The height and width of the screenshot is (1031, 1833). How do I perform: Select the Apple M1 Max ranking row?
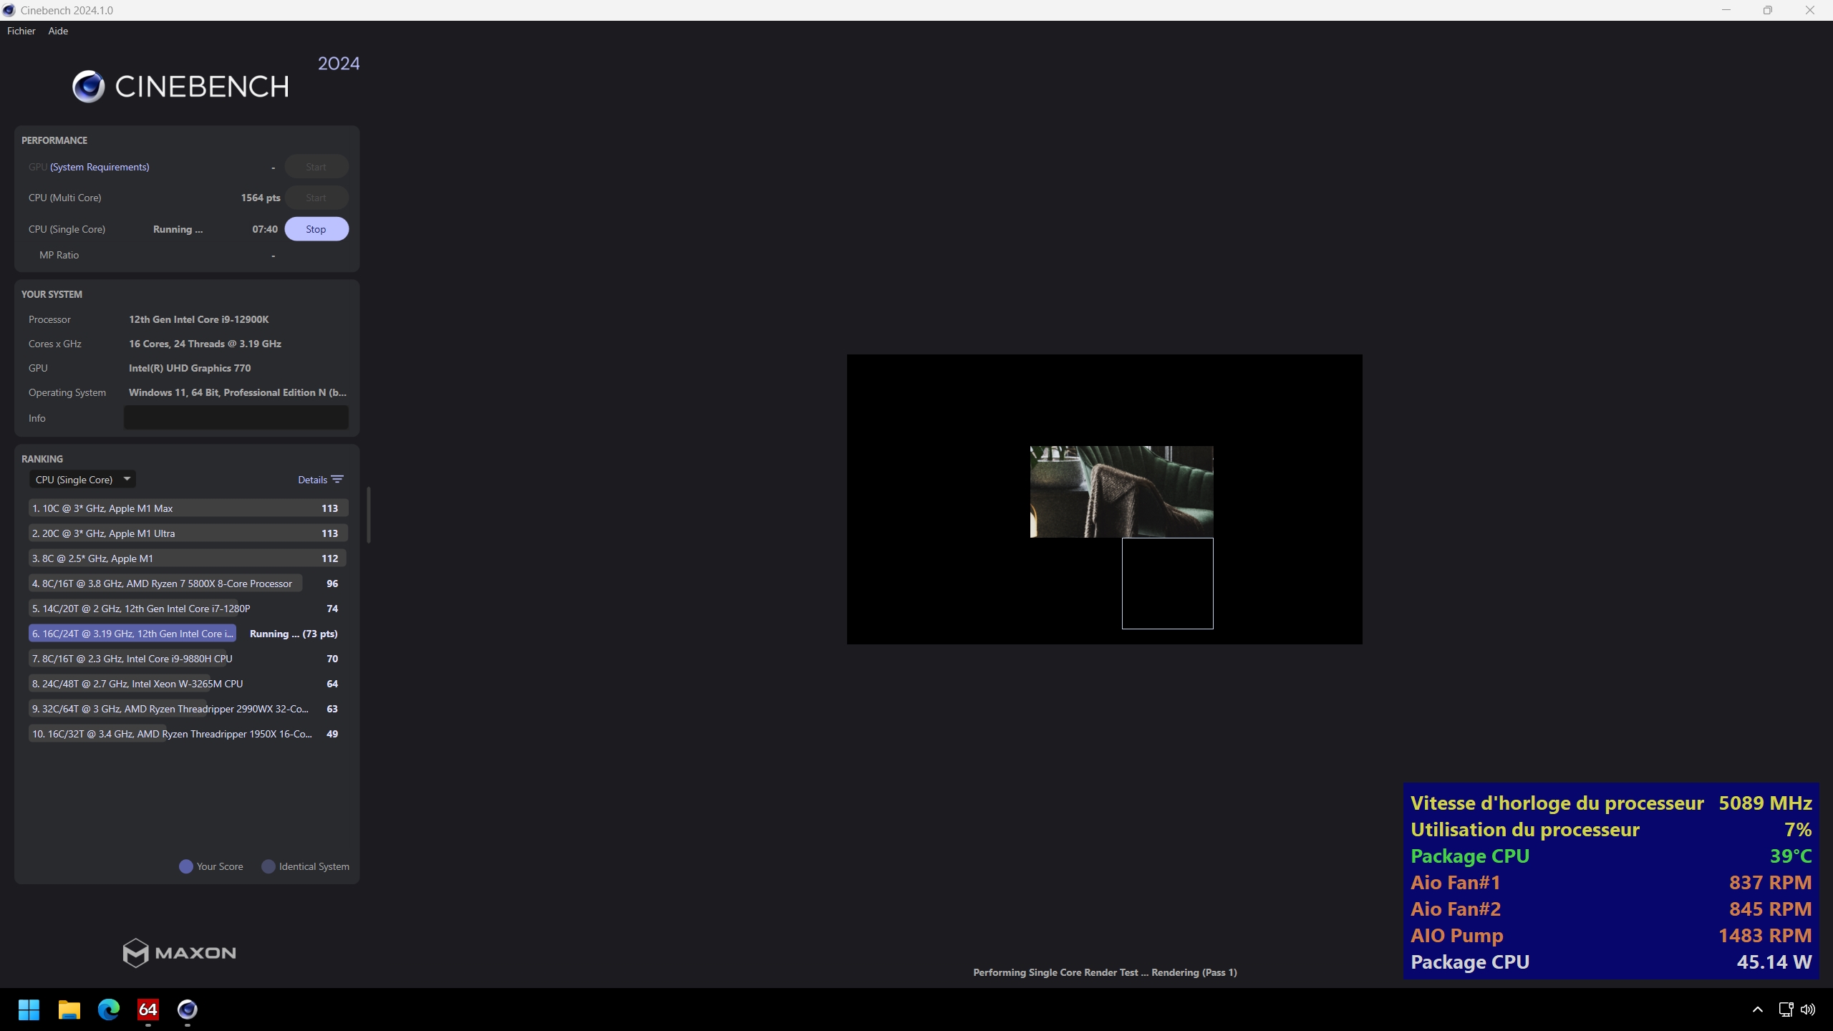188,508
